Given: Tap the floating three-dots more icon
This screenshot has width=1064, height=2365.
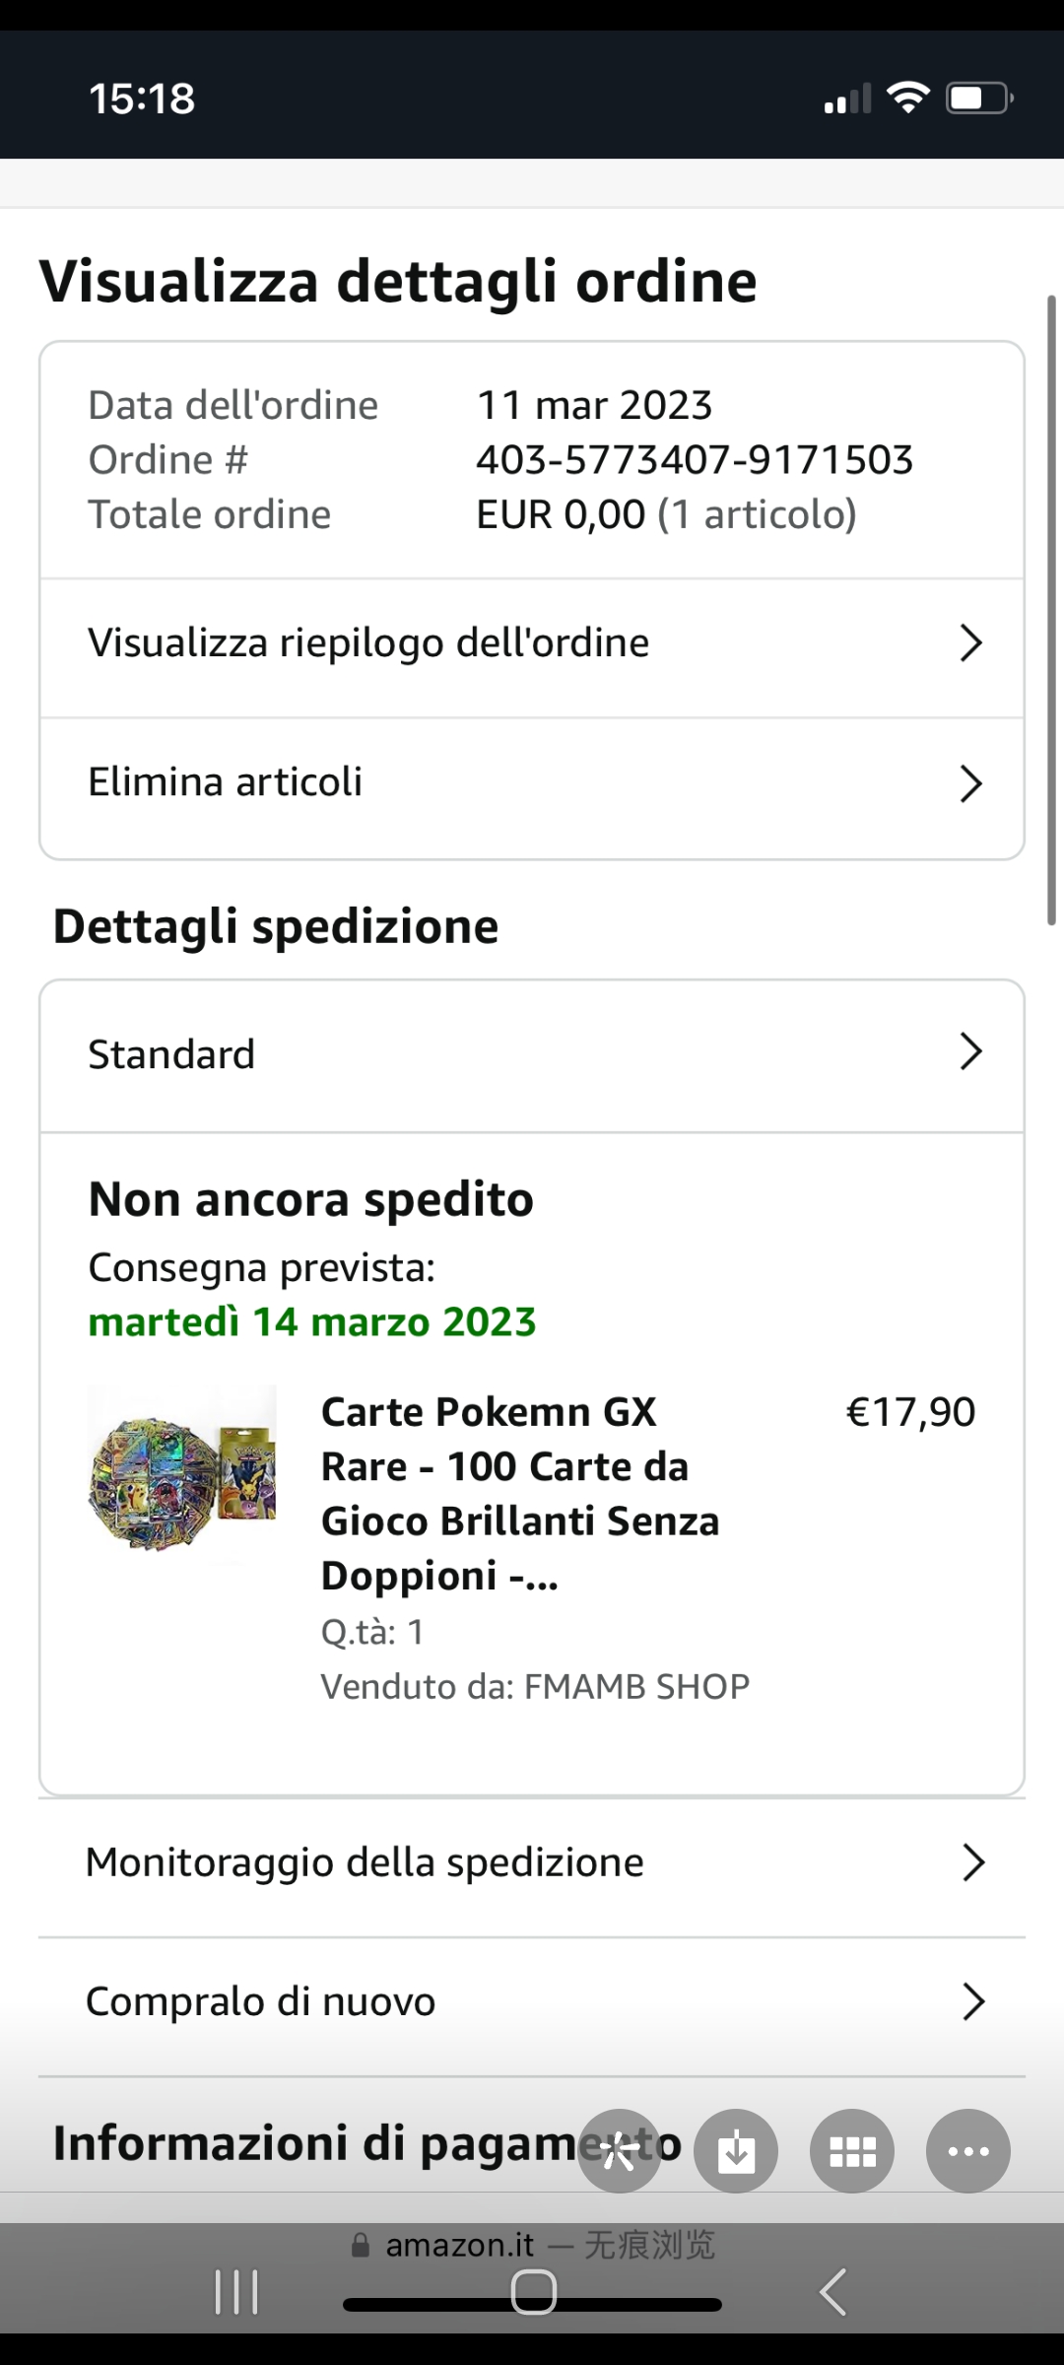Looking at the screenshot, I should pyautogui.click(x=967, y=2151).
